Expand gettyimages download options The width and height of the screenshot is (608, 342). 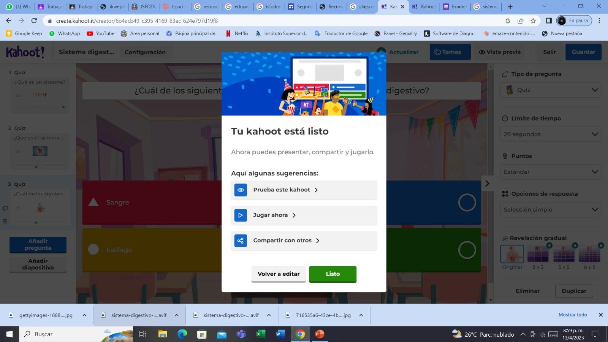(x=84, y=315)
